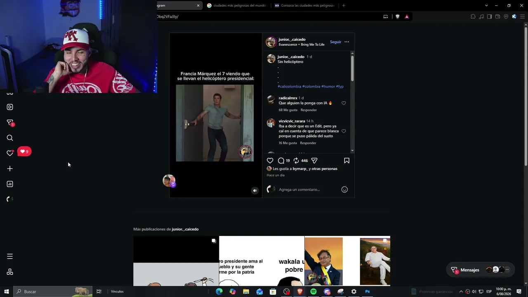Close the Instagram browser tab
The image size is (528, 297).
(x=198, y=5)
